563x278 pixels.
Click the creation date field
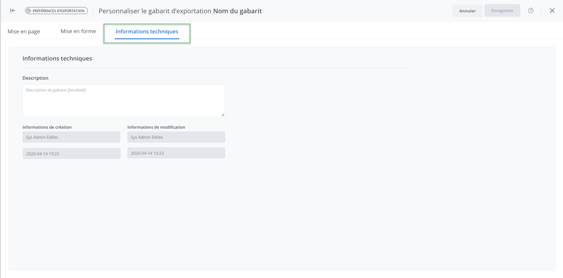[71, 153]
